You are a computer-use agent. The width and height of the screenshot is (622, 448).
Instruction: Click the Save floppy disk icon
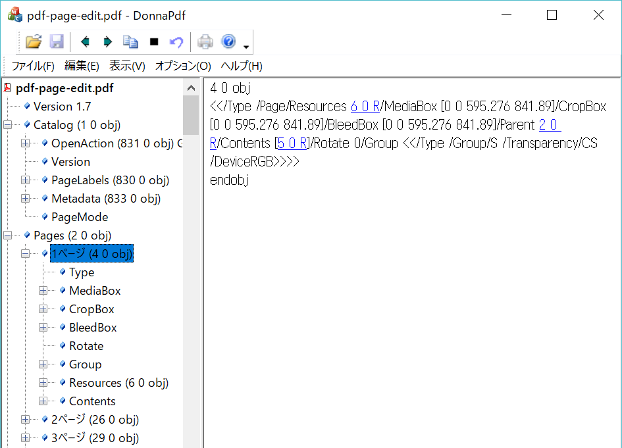[57, 42]
